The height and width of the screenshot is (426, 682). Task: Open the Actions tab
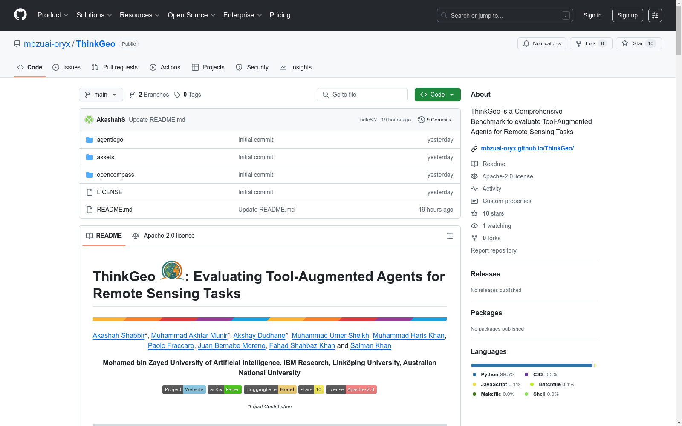(165, 67)
